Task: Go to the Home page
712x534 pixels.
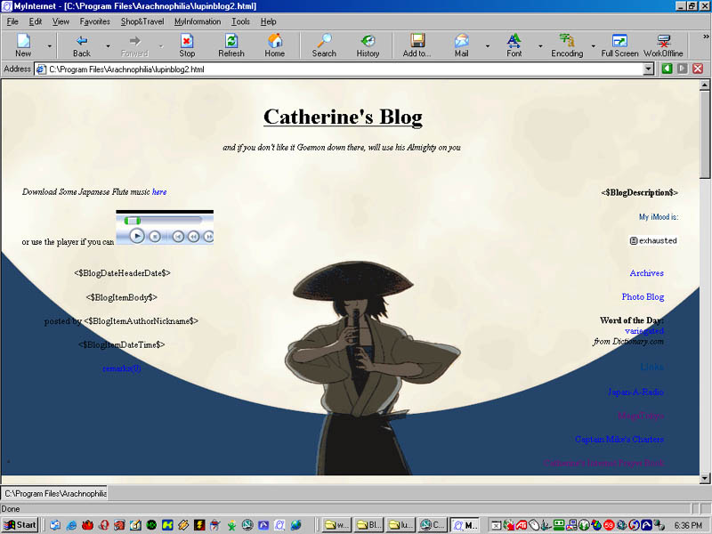Action: [275, 45]
